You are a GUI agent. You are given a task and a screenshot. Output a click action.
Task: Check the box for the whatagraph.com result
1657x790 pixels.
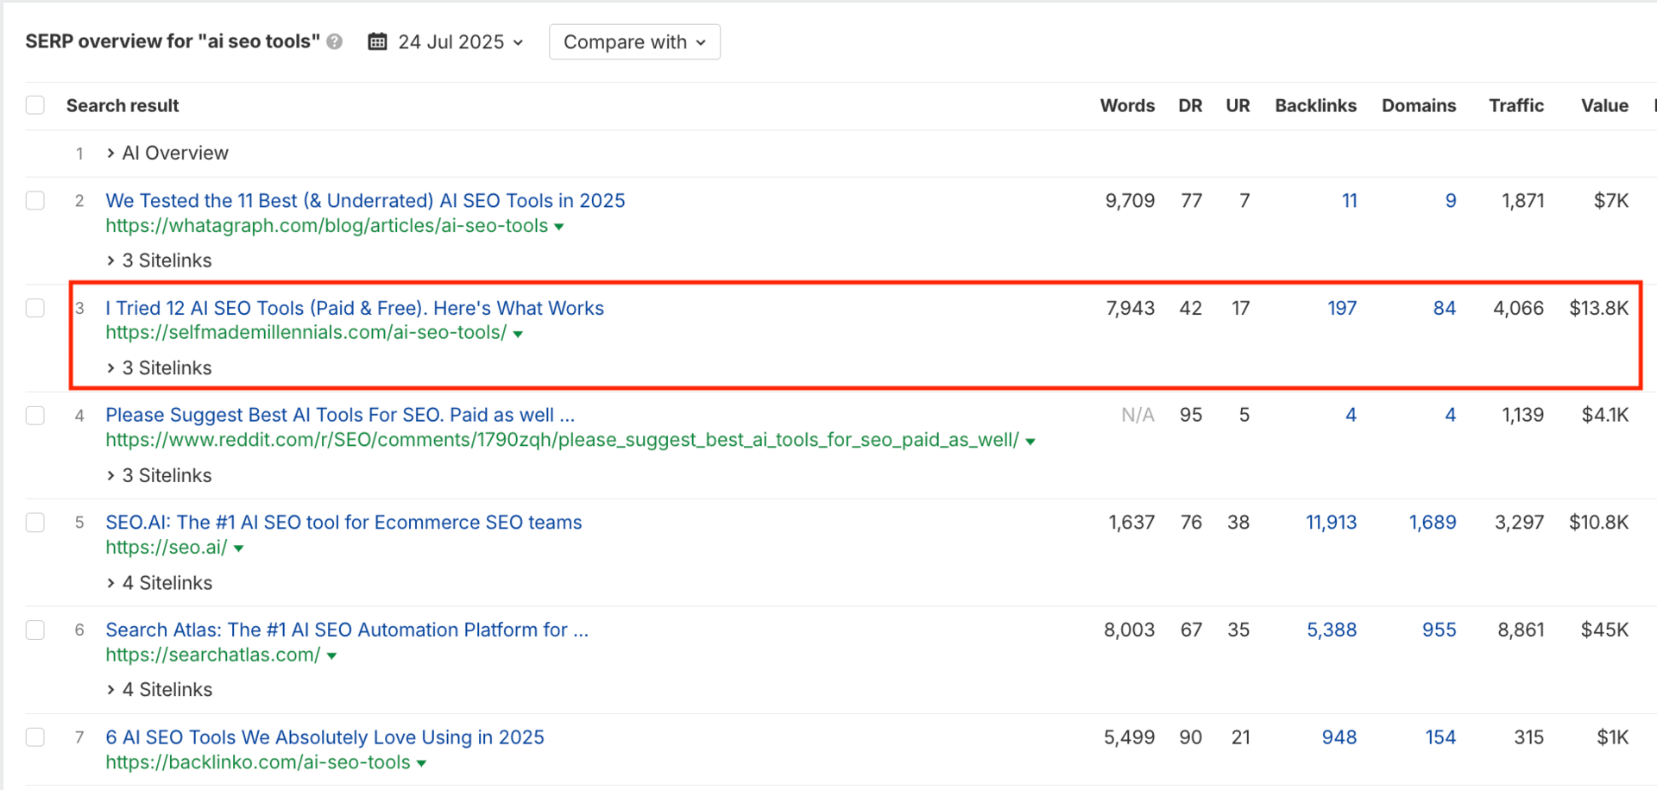click(35, 201)
